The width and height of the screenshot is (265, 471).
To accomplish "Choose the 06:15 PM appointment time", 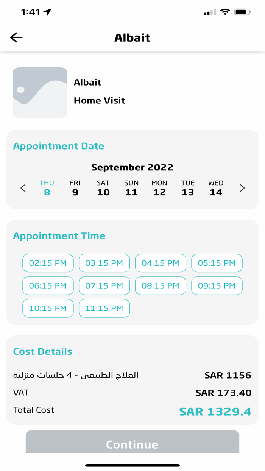I will 48,286.
